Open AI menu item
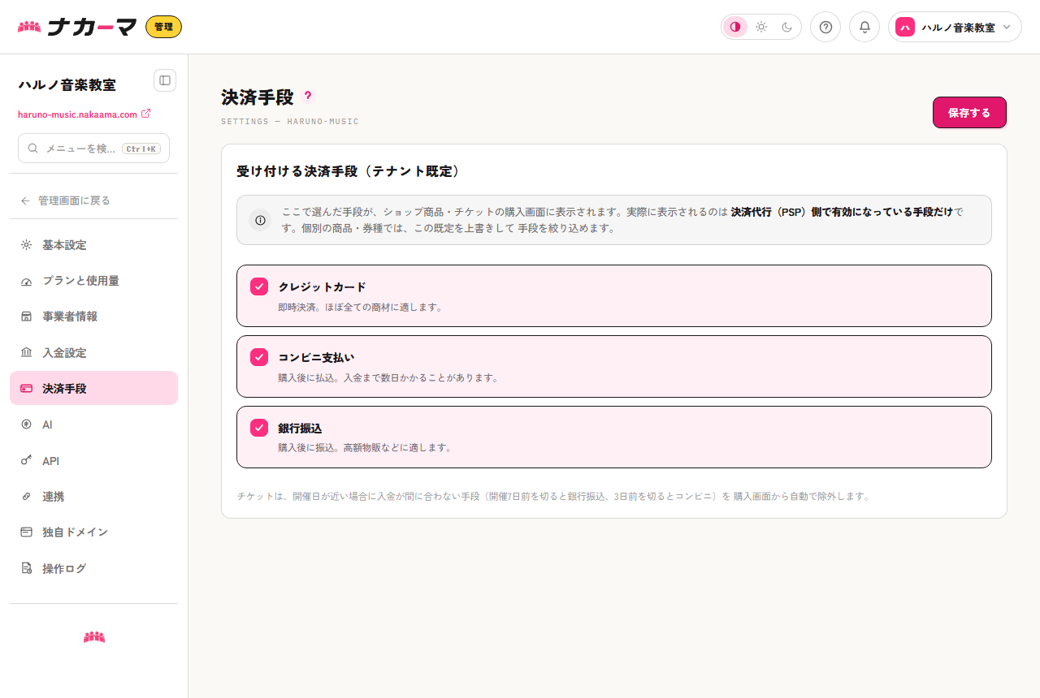Viewport: 1040px width, 698px height. pos(93,424)
